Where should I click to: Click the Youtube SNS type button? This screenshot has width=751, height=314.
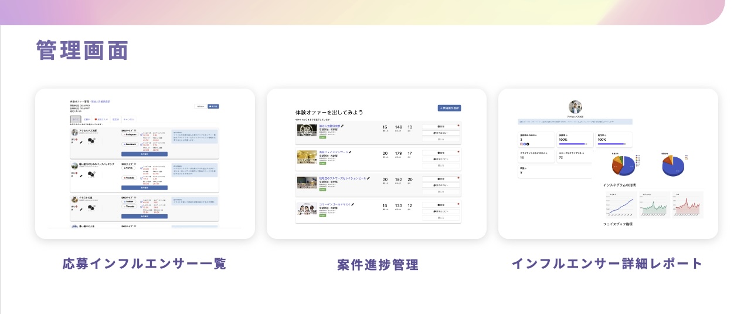point(130,178)
